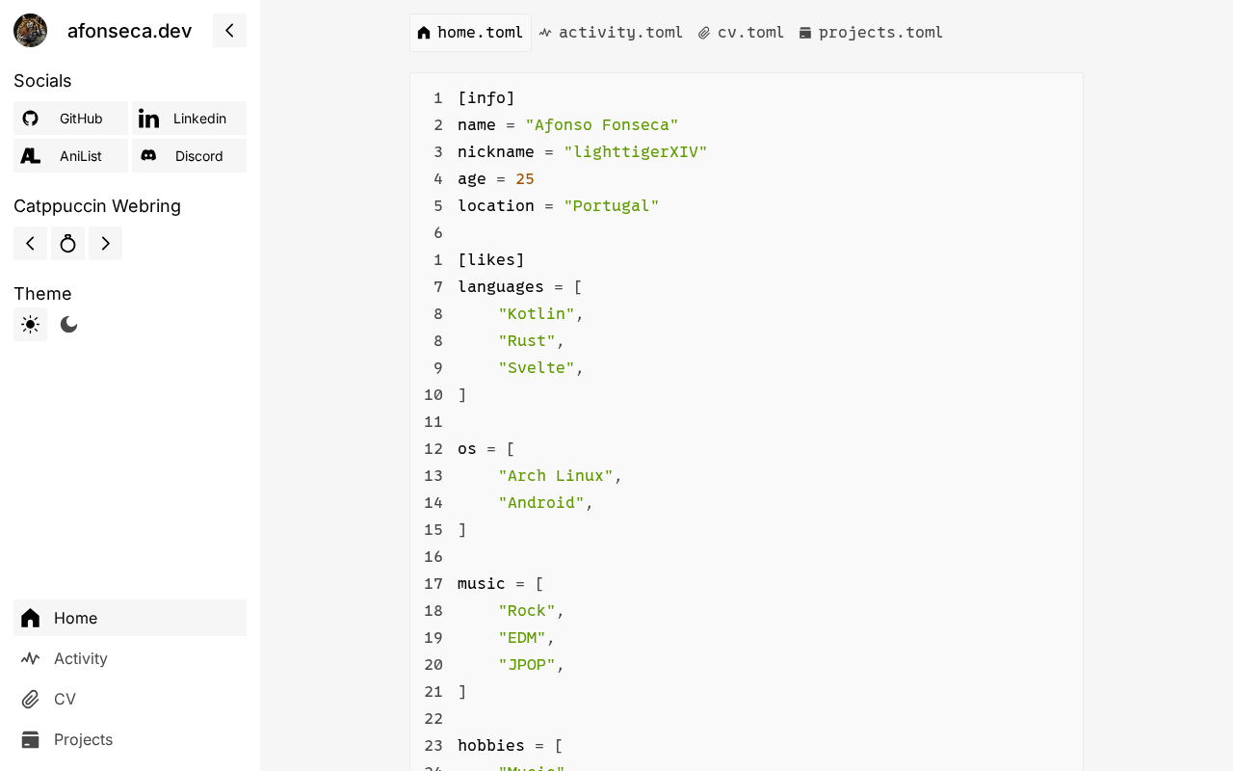Open the Linkedin profile link
This screenshot has width=1233, height=771.
point(189,119)
